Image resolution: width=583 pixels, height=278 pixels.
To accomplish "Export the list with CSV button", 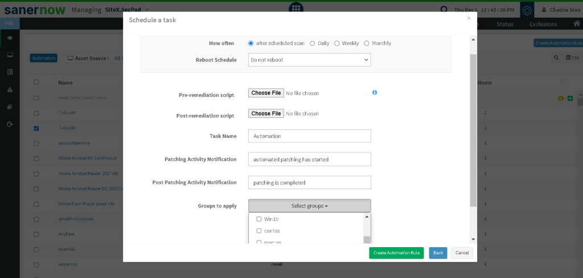I will pyautogui.click(x=573, y=58).
